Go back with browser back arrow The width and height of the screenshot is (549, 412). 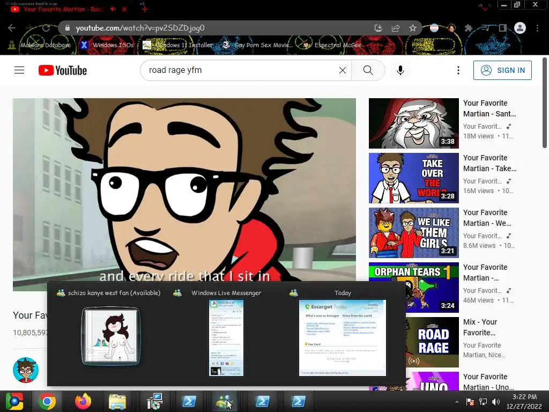pyautogui.click(x=12, y=28)
